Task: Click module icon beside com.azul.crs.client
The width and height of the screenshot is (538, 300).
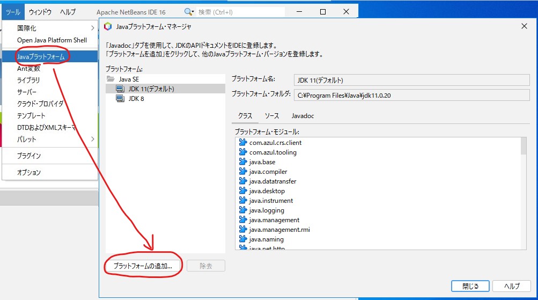Action: pos(243,142)
